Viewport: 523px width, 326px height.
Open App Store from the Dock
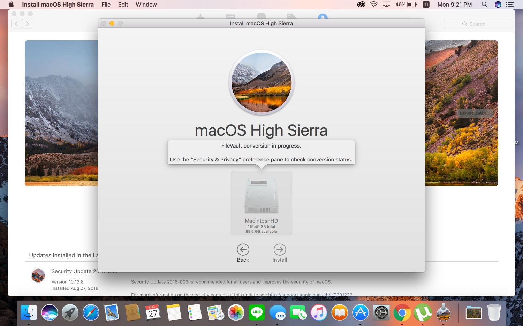361,312
